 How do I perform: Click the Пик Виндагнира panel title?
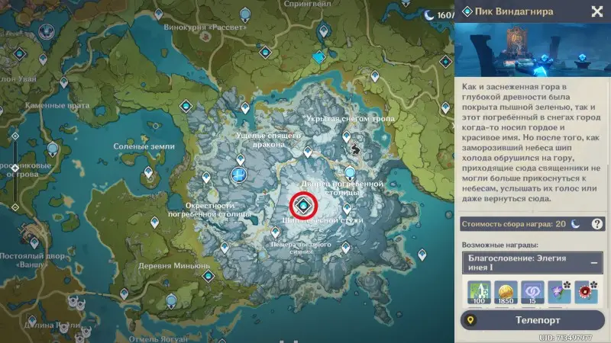click(514, 11)
